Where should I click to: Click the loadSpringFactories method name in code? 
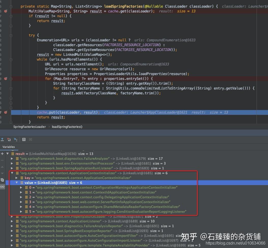click(123, 6)
